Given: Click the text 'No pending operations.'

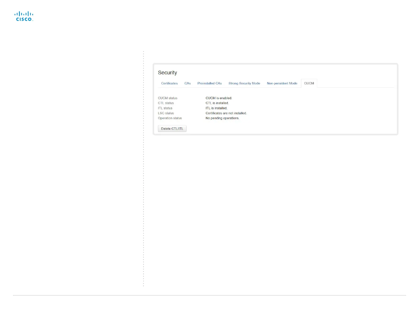Looking at the screenshot, I should pos(222,118).
